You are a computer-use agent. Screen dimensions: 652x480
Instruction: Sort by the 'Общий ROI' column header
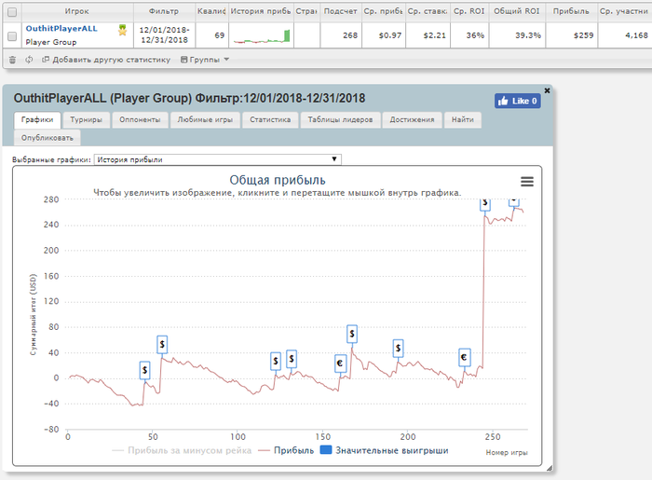[x=516, y=11]
